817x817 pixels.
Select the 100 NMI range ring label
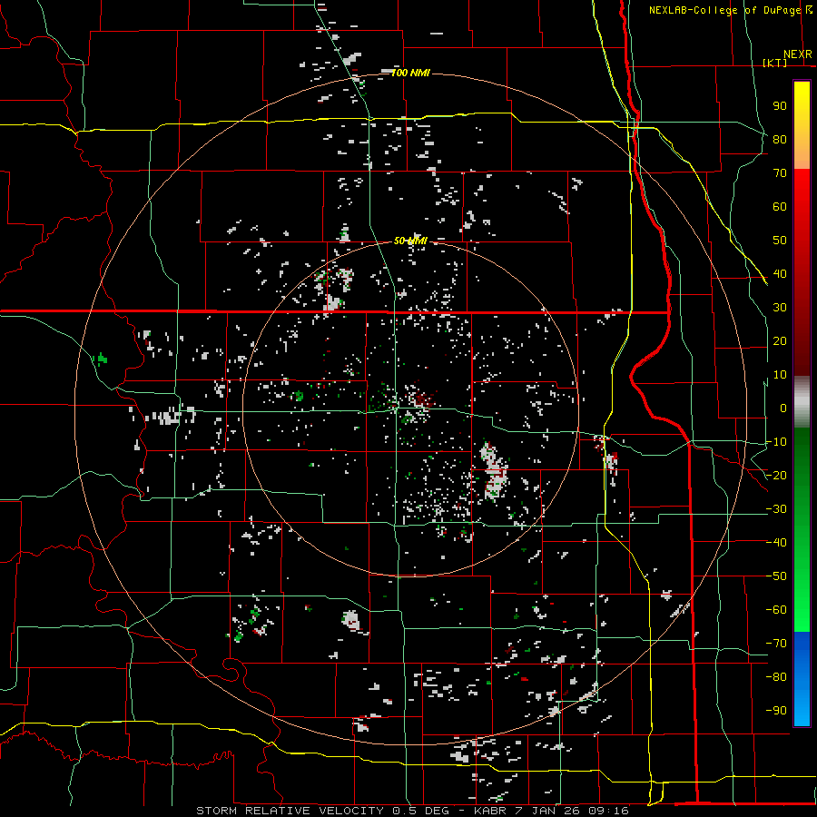(x=410, y=73)
